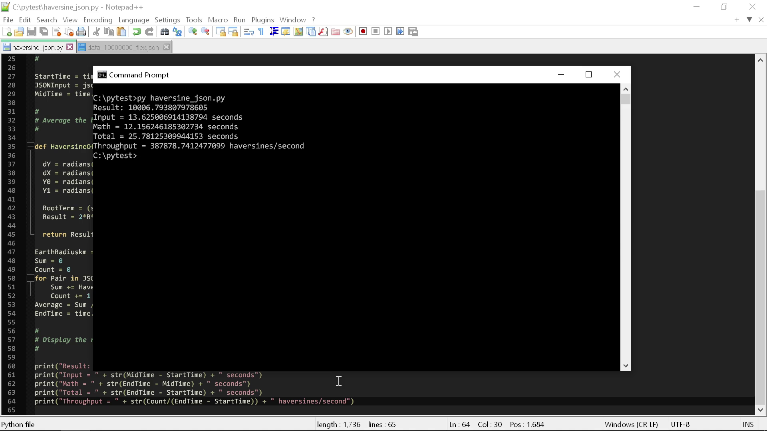Open the Plugins menu
The width and height of the screenshot is (767, 431).
pos(262,20)
